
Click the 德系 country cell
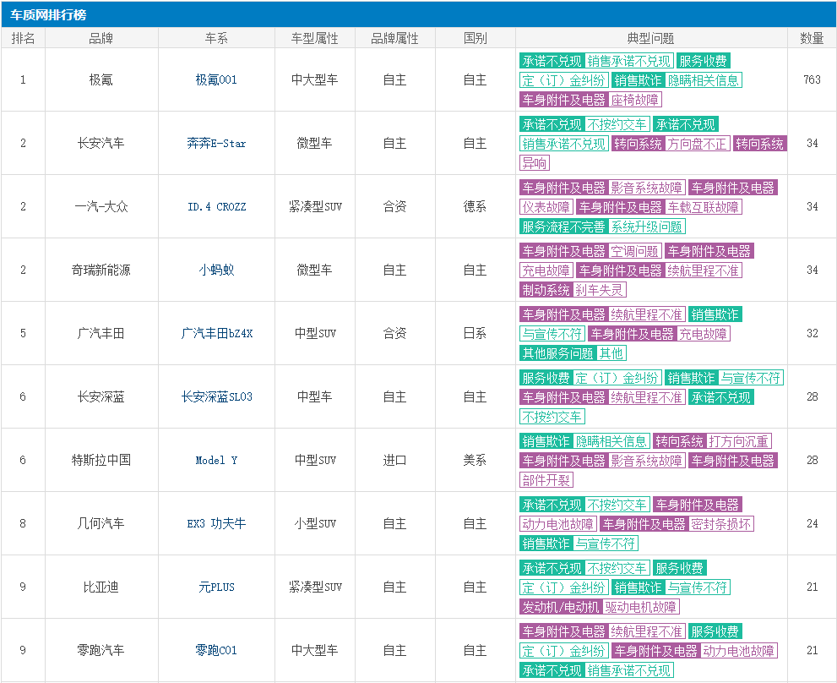pos(475,207)
